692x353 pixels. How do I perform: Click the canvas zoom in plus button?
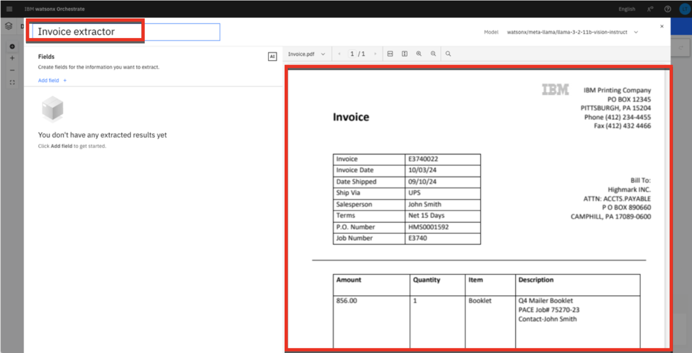12,58
